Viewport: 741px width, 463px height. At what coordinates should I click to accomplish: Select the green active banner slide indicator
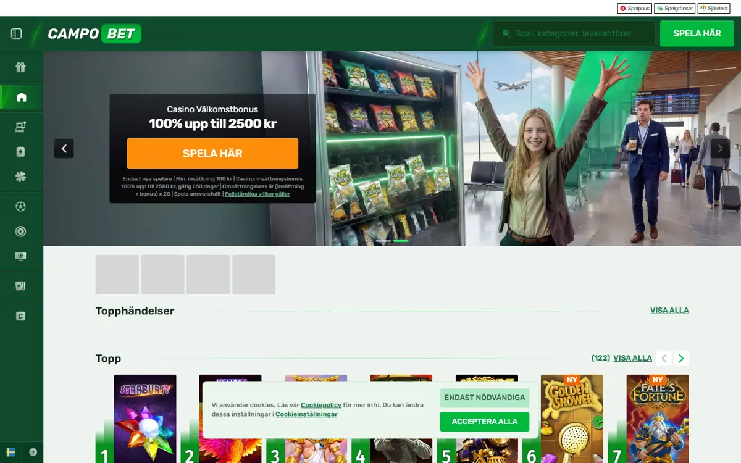pyautogui.click(x=401, y=240)
